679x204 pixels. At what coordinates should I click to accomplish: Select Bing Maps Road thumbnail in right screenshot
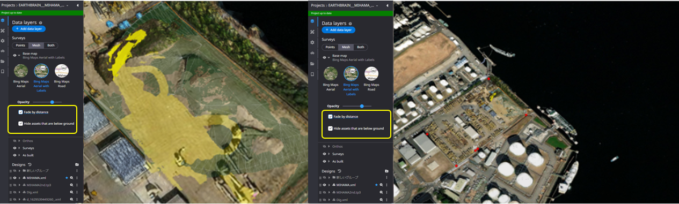371,73
